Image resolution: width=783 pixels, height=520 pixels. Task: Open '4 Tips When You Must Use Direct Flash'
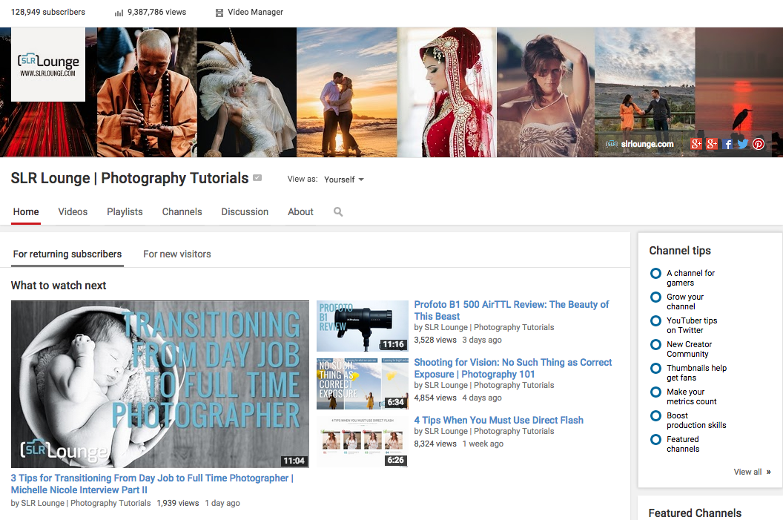pos(498,420)
